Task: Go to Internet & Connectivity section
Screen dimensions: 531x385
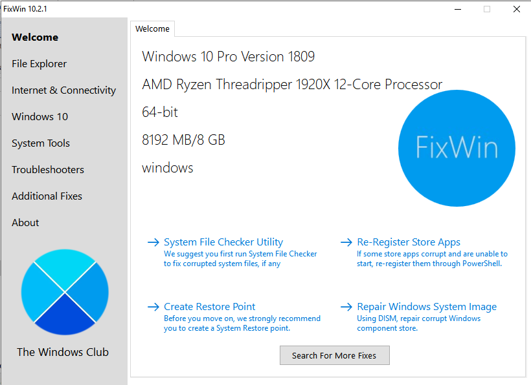Action: 63,90
